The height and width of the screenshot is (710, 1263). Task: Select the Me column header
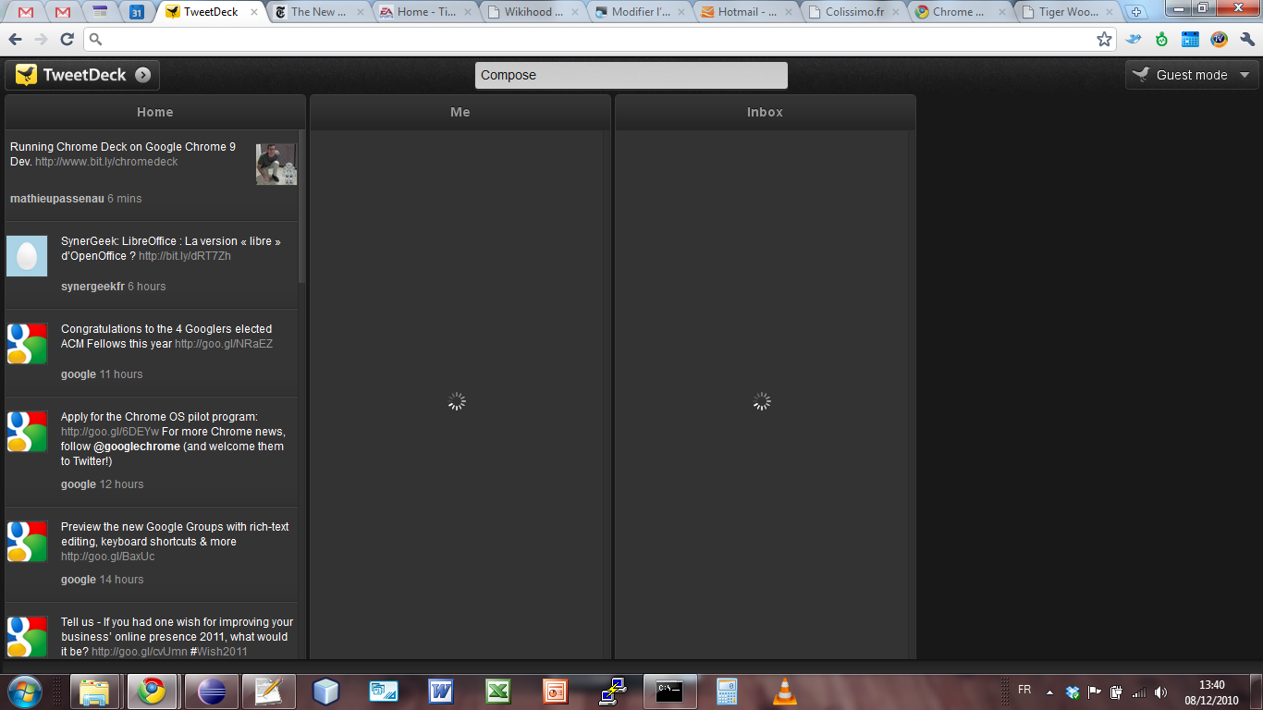(x=460, y=112)
